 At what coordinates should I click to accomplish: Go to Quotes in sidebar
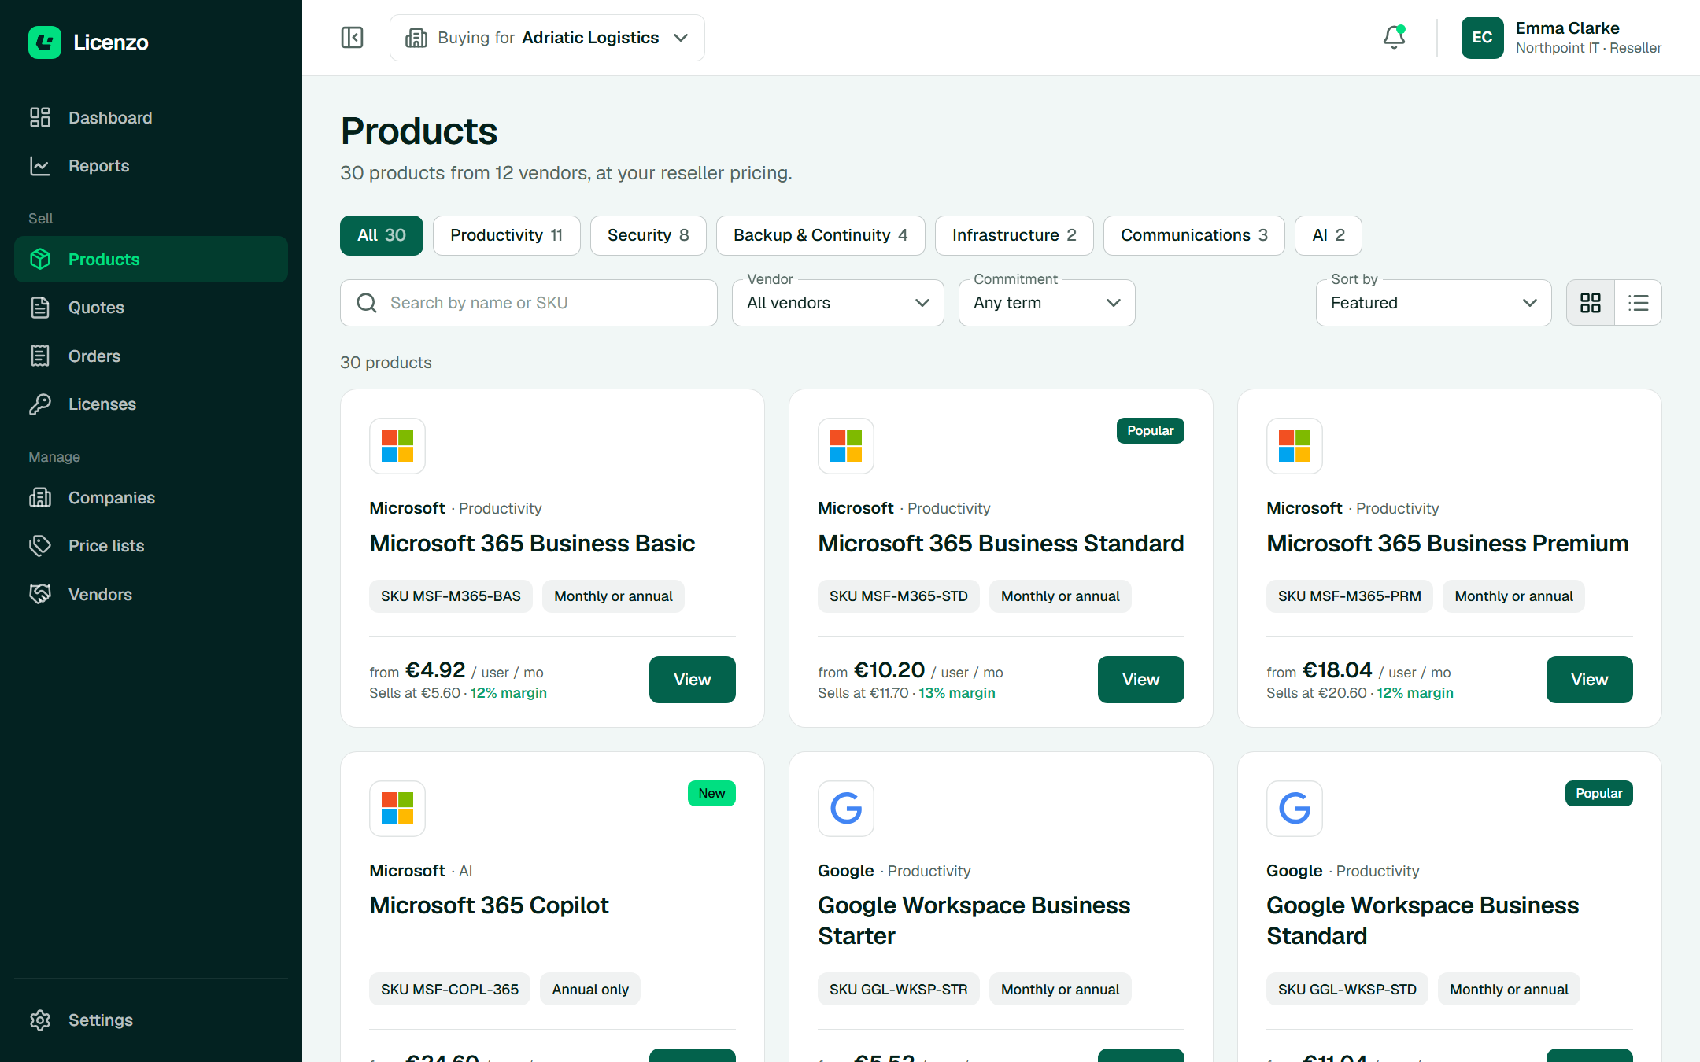point(151,308)
